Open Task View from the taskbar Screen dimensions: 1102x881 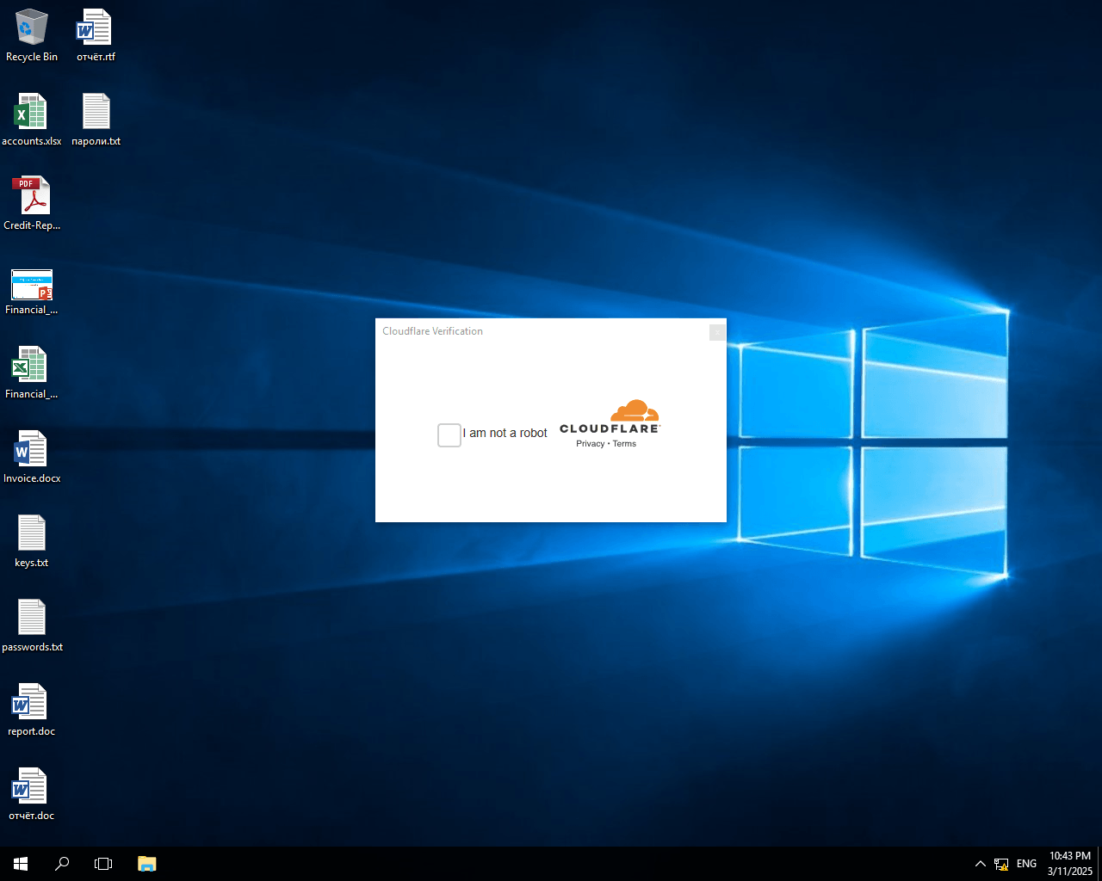point(103,864)
